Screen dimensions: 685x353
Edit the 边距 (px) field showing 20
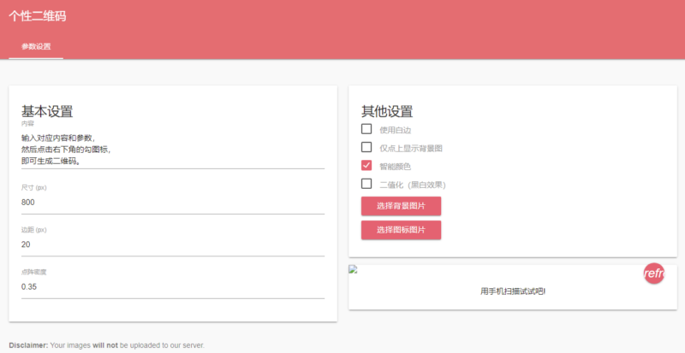click(x=173, y=244)
